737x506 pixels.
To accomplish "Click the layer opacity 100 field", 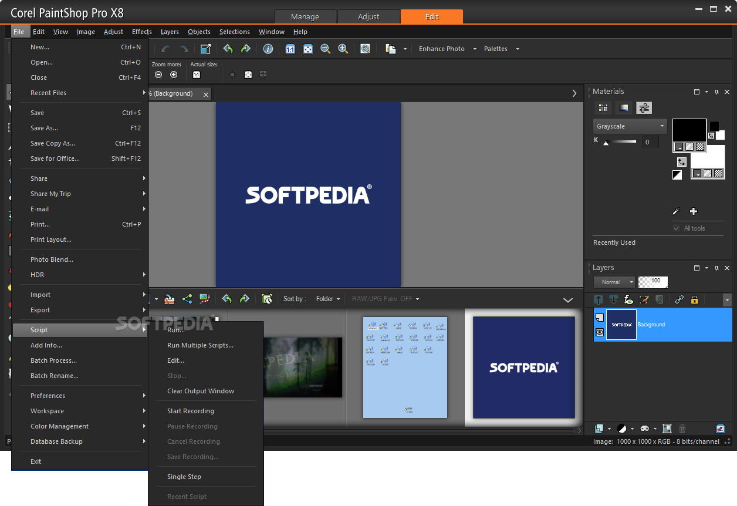I will (653, 282).
